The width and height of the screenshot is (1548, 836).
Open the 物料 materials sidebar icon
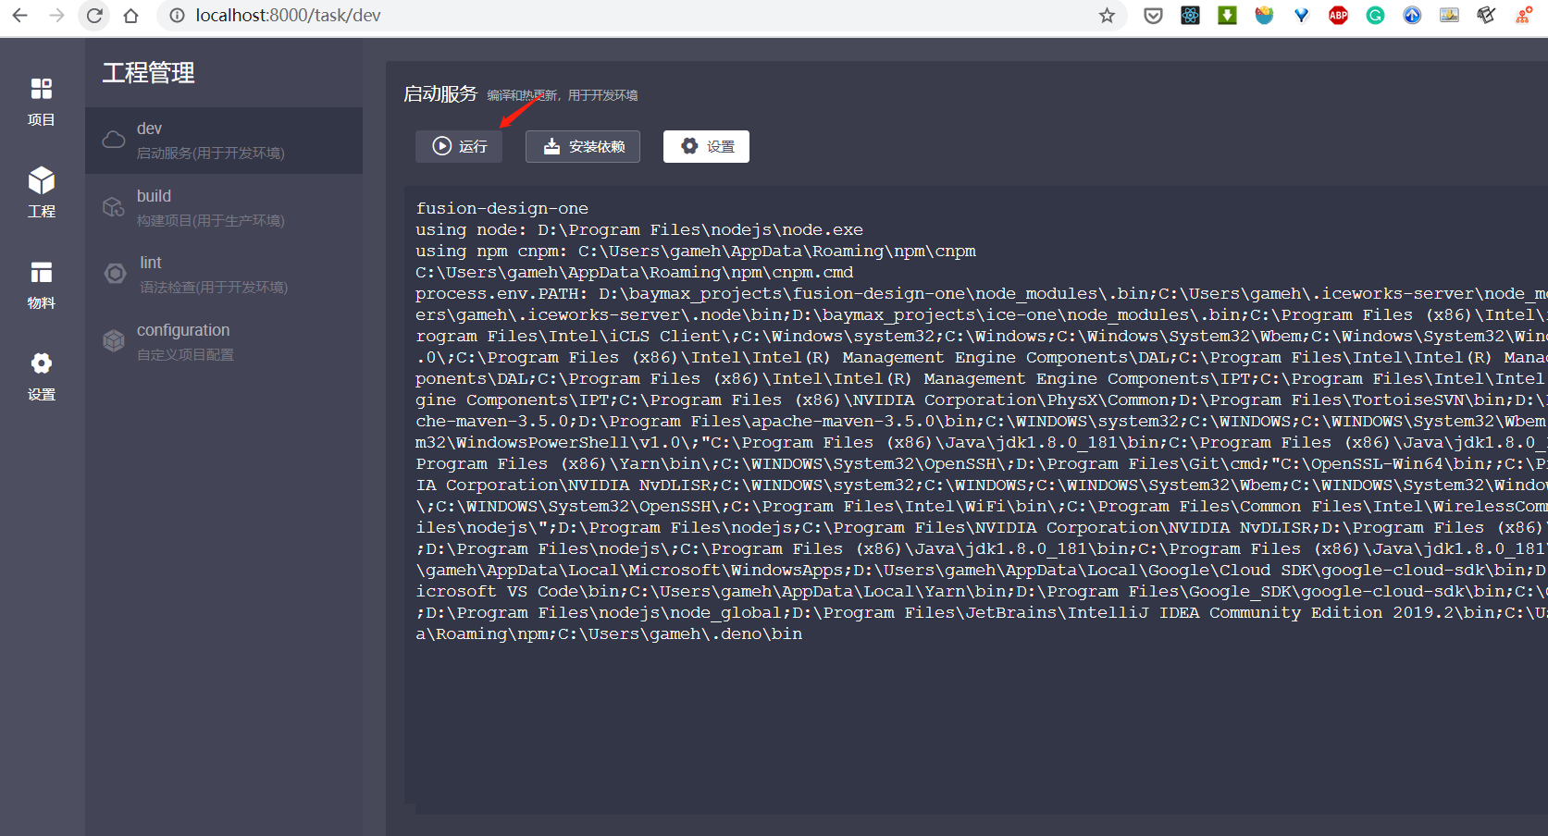41,285
